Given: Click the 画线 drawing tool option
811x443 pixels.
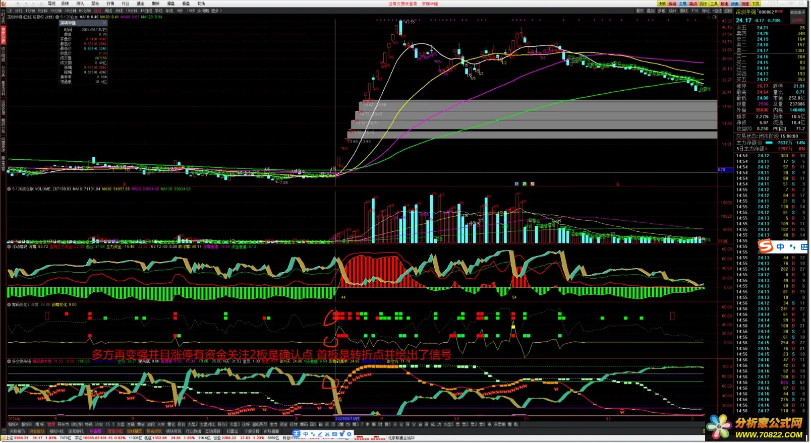Looking at the screenshot, I should coord(683,11).
